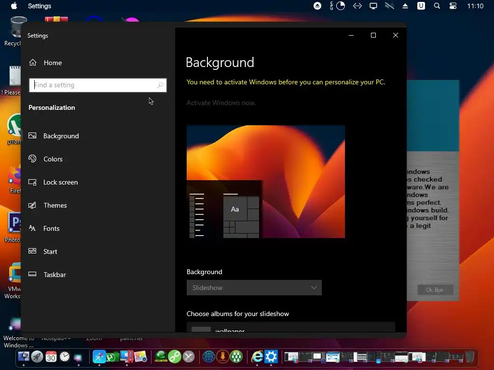Open the Taskbar personalization page
This screenshot has height=370, width=494.
(x=55, y=275)
